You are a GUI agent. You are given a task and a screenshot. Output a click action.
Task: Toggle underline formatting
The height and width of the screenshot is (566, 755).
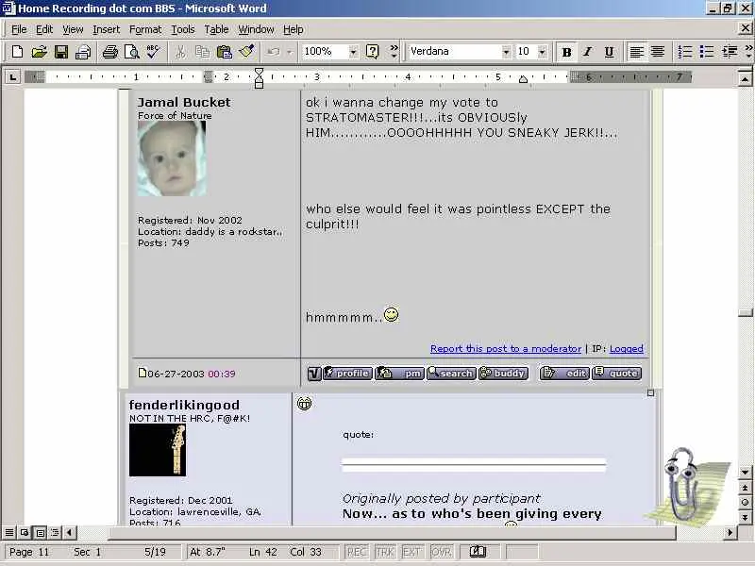tap(609, 52)
